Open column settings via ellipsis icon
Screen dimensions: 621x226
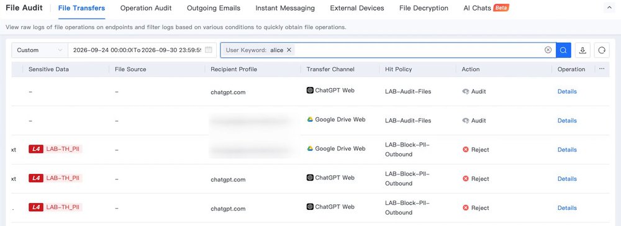tap(602, 69)
